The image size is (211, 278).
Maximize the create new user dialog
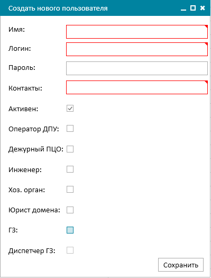193,8
